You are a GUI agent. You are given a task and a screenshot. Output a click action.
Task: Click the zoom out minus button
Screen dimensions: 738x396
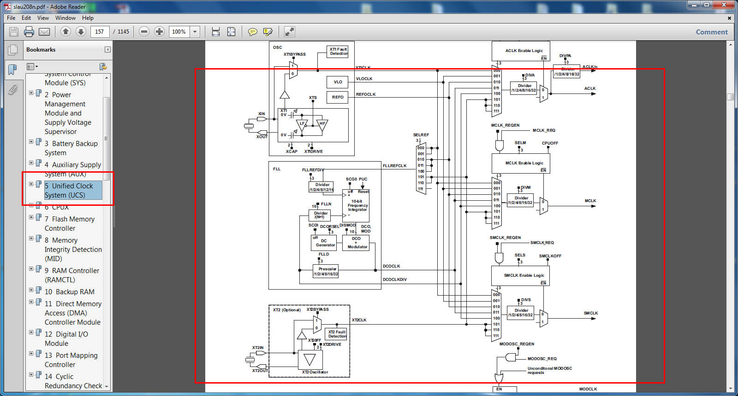(144, 32)
